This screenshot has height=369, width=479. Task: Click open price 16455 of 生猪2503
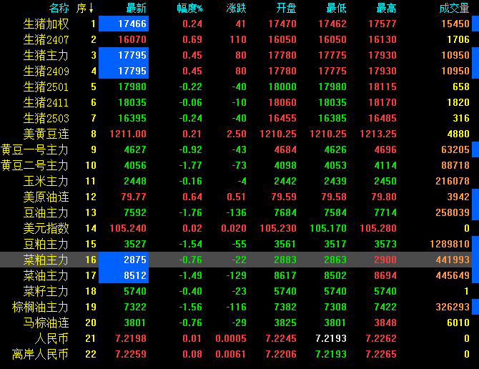pyautogui.click(x=282, y=118)
